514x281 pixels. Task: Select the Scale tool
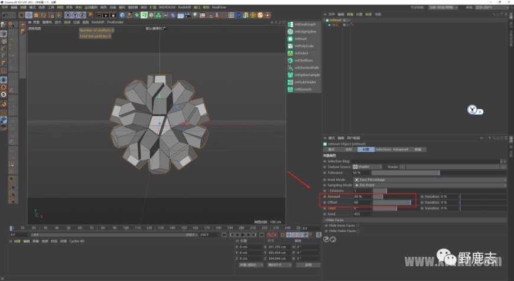click(x=36, y=15)
